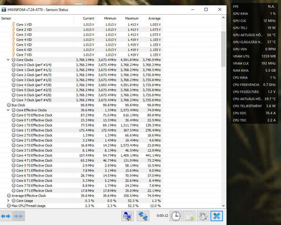The height and width of the screenshot is (225, 281).
Task: Click the clock icon beside Core 4 T0 Effective Clock
Action: (x=13, y=155)
